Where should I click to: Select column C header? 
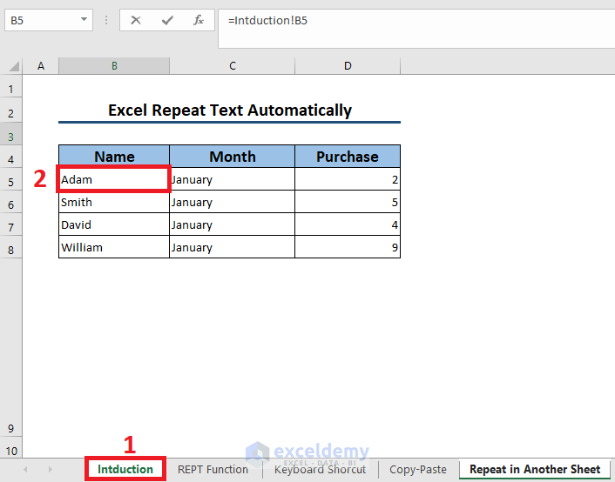(x=233, y=66)
